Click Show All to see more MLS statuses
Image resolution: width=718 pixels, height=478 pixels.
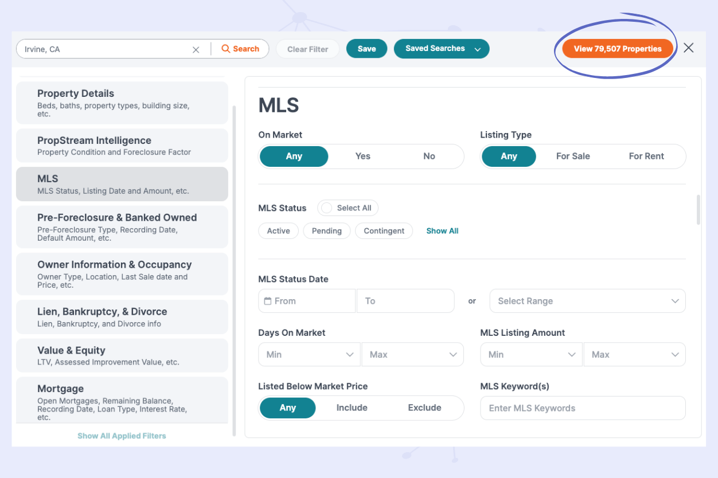pos(442,230)
